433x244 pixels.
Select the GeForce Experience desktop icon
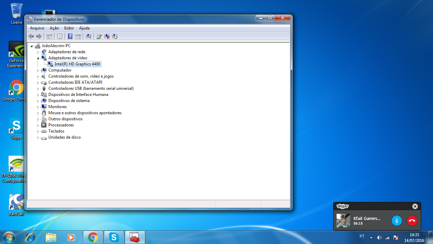[16, 55]
